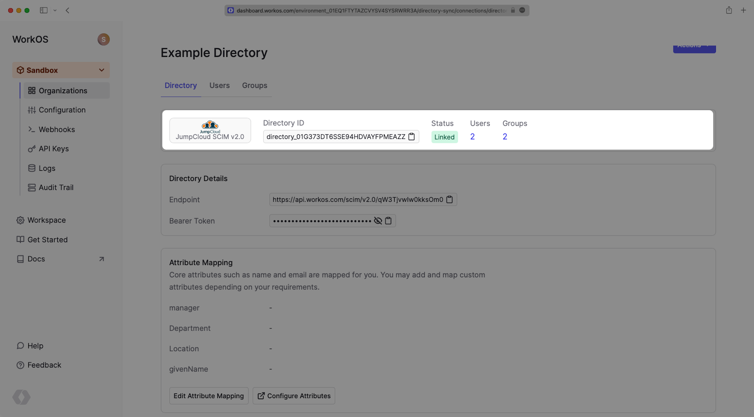Screen dimensions: 754x417
Task: Open a new browser tab
Action: point(743,11)
